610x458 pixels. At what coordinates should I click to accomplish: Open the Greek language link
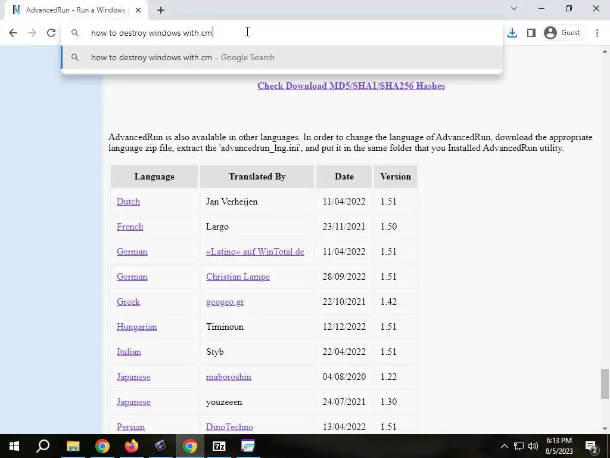tap(129, 302)
